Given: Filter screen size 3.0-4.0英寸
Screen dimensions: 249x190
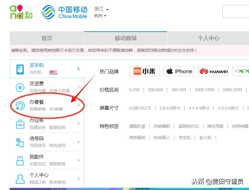Looking at the screenshot, I should (x=170, y=108).
